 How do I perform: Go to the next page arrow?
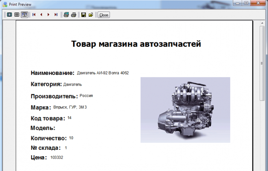[49, 15]
